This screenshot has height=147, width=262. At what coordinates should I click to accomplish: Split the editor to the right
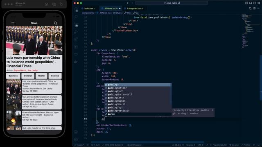coord(255,8)
